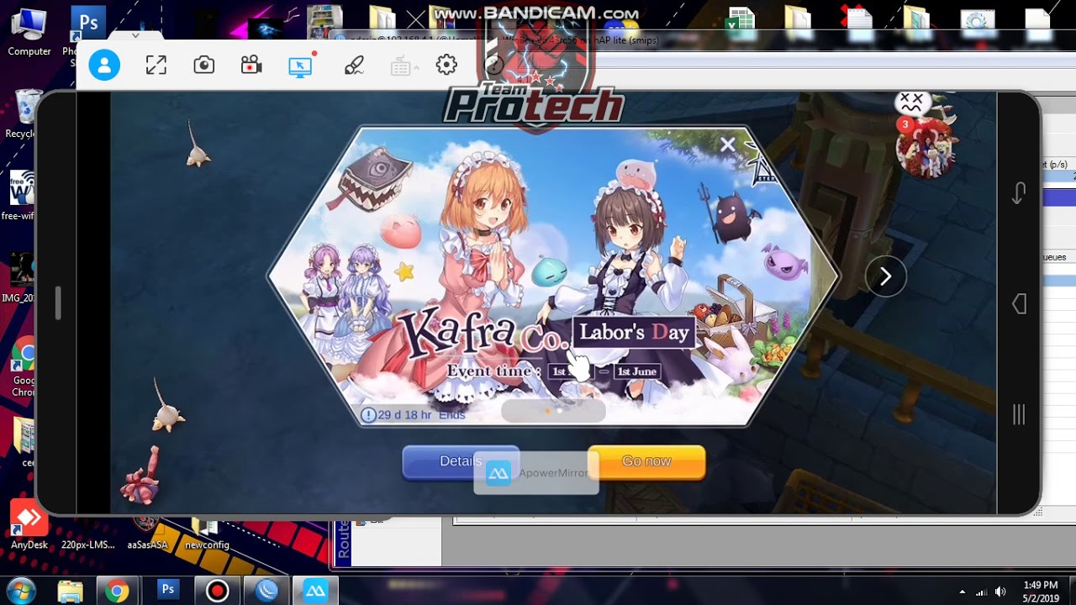Click the Kafra Co. Labor's Day banner image
Viewport: 1076px width, 605px height.
coord(553,276)
